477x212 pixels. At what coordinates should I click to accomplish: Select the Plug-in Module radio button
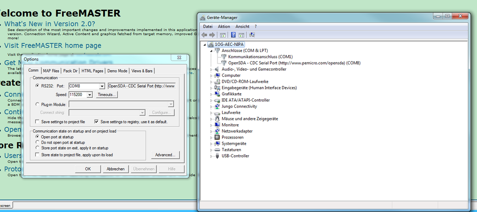coord(37,104)
